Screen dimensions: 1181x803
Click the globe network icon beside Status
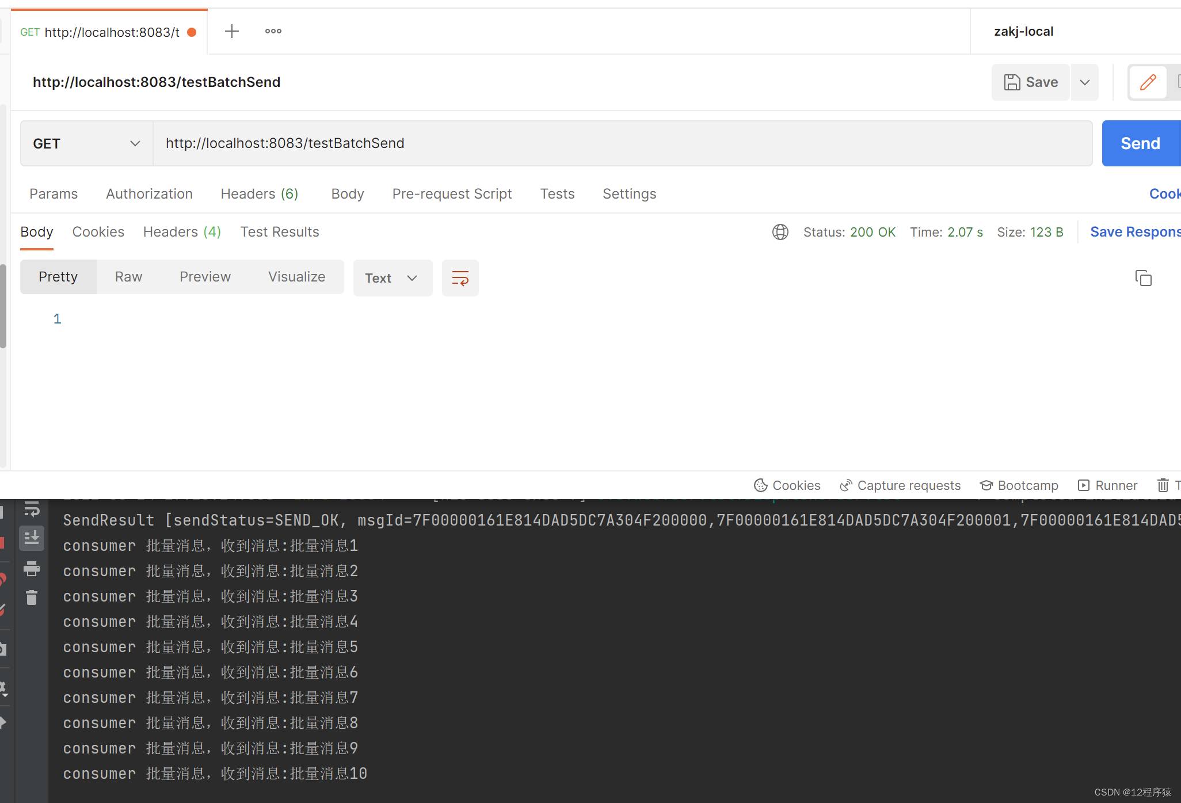[780, 232]
